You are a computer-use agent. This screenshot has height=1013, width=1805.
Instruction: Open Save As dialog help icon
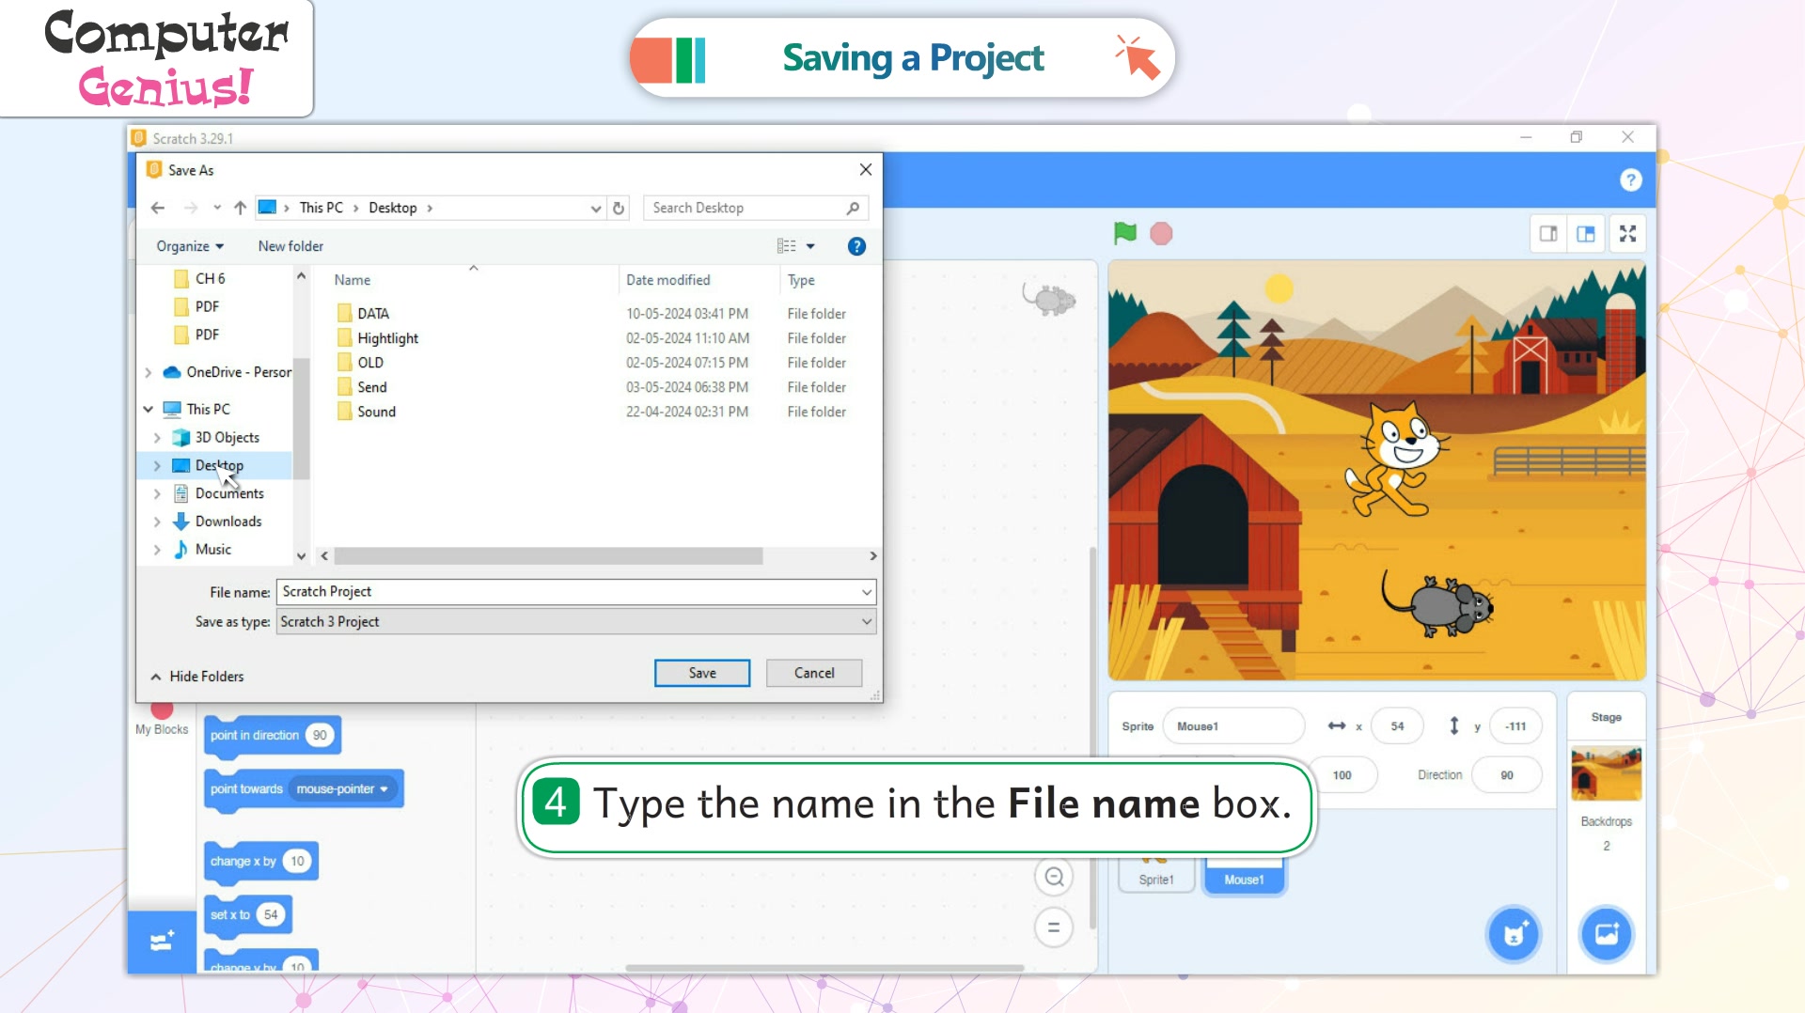point(856,246)
